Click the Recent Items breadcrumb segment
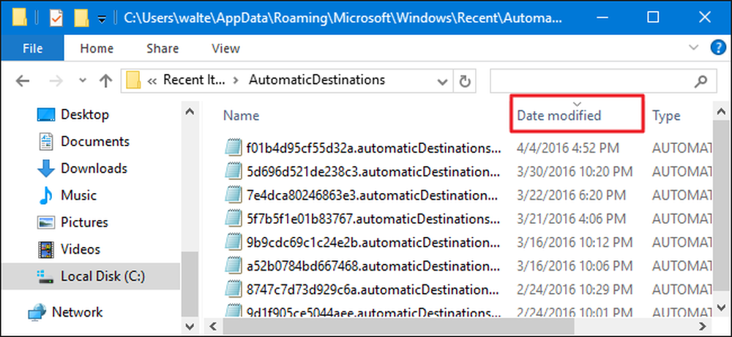The width and height of the screenshot is (732, 337). (194, 80)
